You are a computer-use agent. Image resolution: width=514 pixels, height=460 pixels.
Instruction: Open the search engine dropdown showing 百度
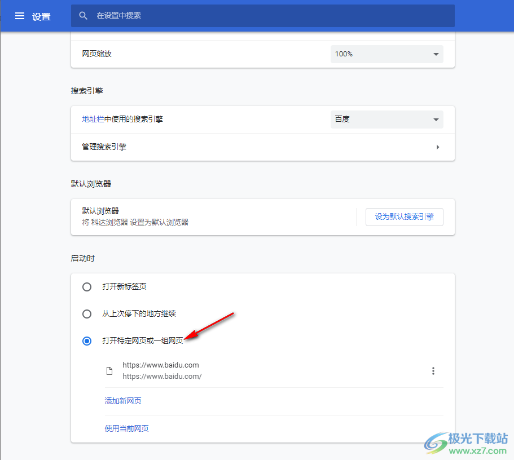click(x=386, y=119)
